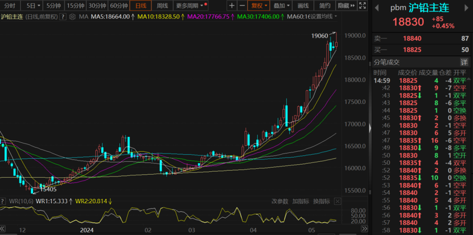This screenshot has height=235, width=473.
Task: Open 叠加 overlay dropdown
Action: (x=281, y=5)
